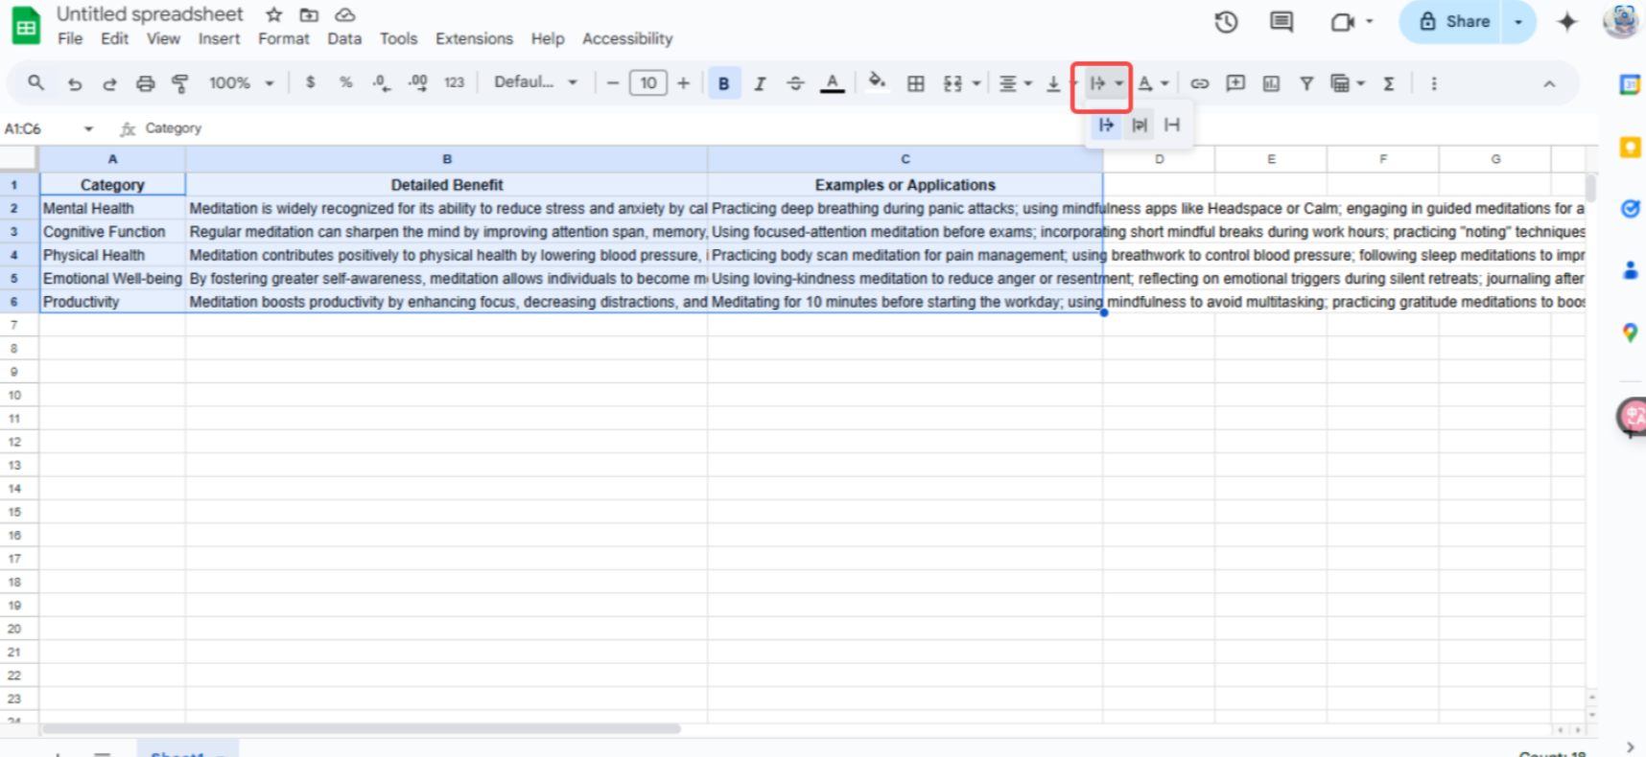Screen dimensions: 1646x757
Task: Undo the last action
Action: tap(74, 83)
